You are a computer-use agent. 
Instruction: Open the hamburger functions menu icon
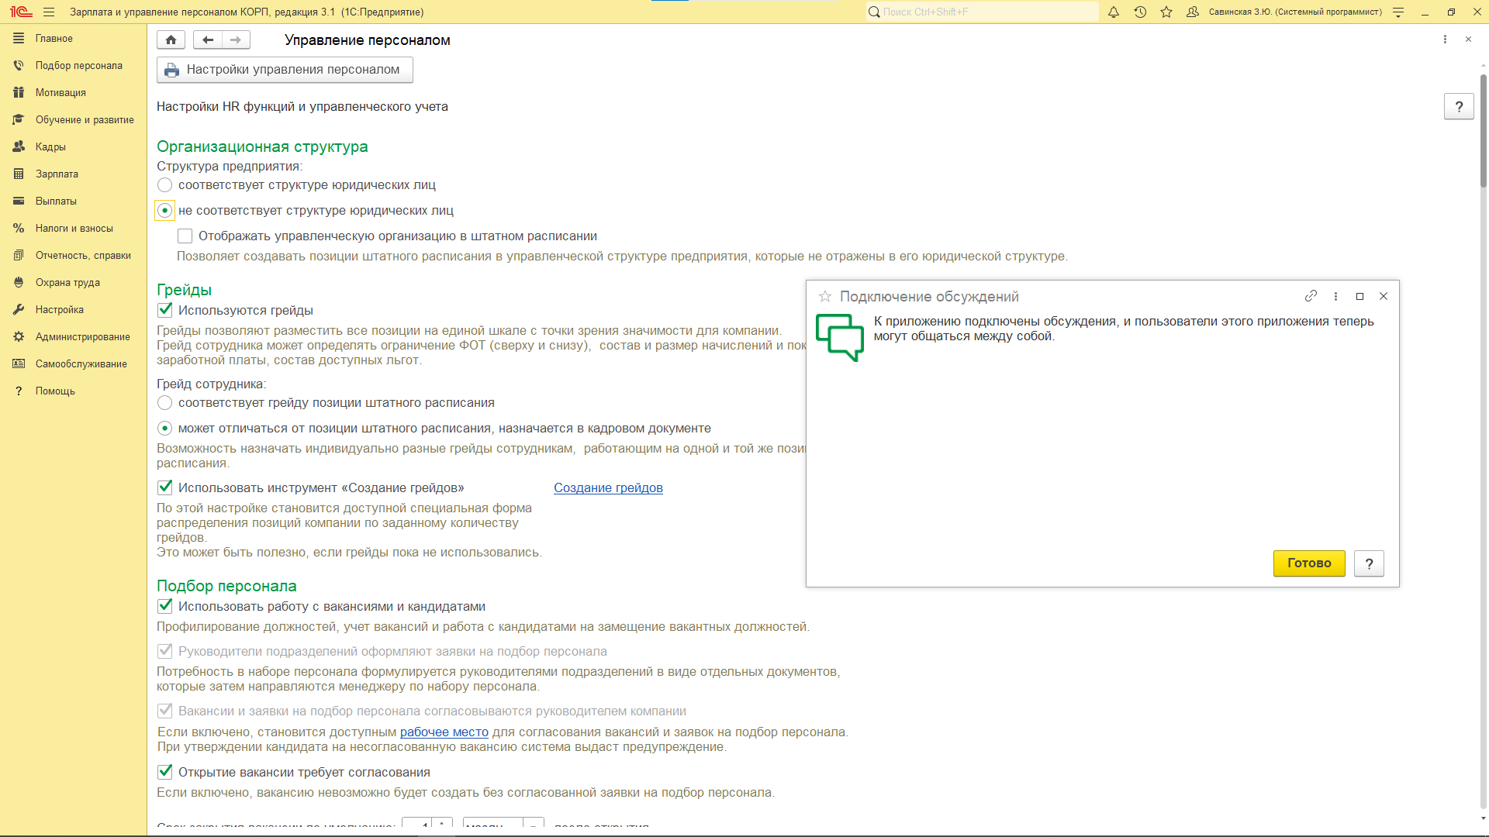49,12
